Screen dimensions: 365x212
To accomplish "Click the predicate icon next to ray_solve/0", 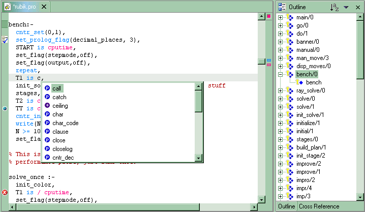I will pyautogui.click(x=290, y=90).
